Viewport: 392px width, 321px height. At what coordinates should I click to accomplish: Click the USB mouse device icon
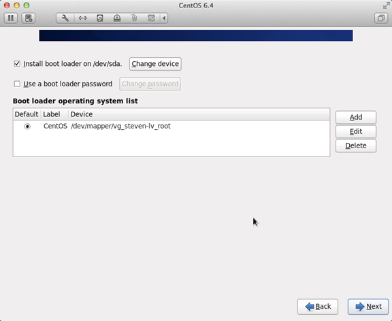[x=134, y=18]
